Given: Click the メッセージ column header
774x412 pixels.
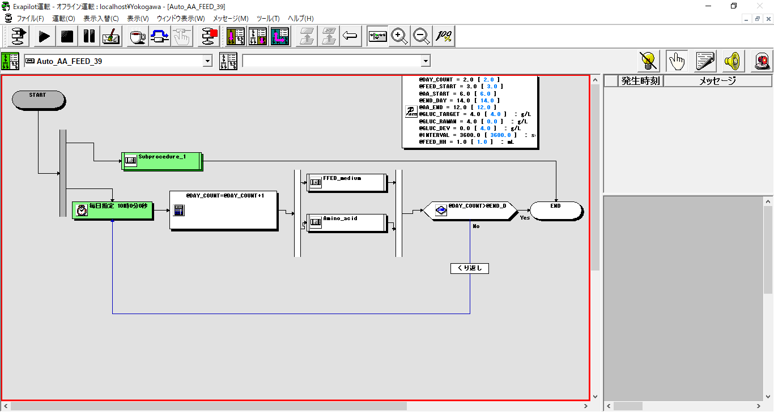Looking at the screenshot, I should (x=717, y=81).
